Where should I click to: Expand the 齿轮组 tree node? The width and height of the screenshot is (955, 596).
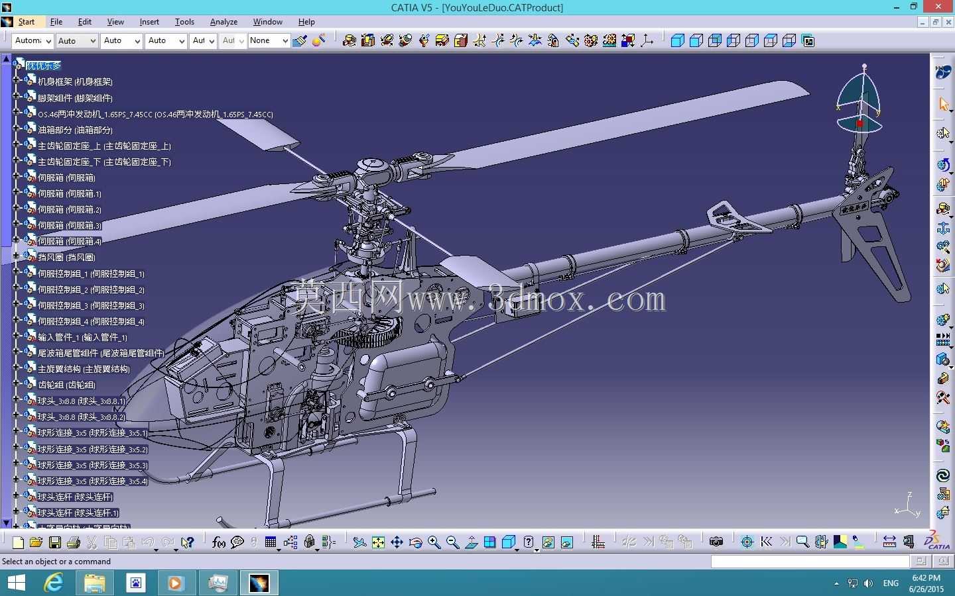point(17,384)
